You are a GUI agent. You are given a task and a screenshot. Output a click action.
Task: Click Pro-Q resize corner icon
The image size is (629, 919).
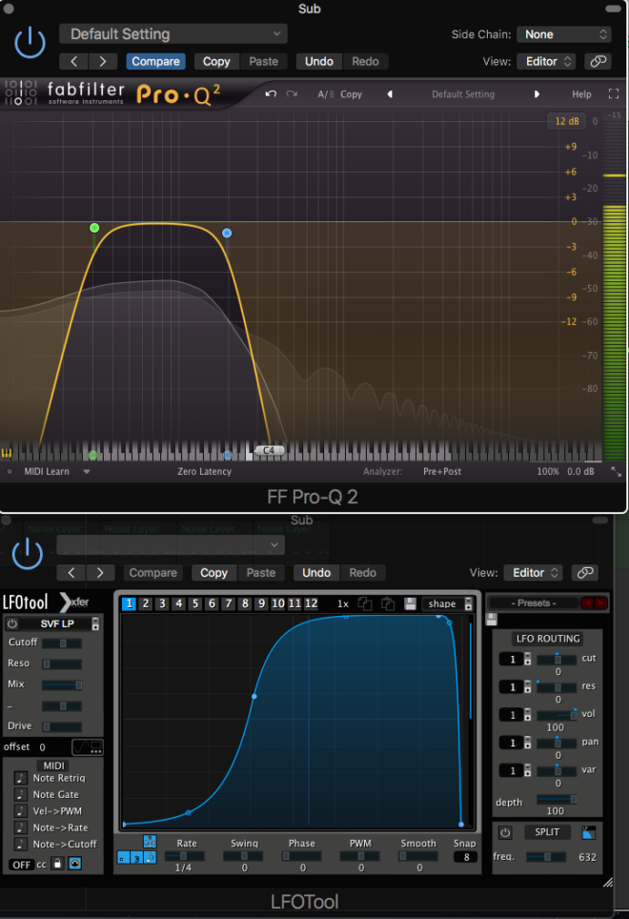coord(616,471)
